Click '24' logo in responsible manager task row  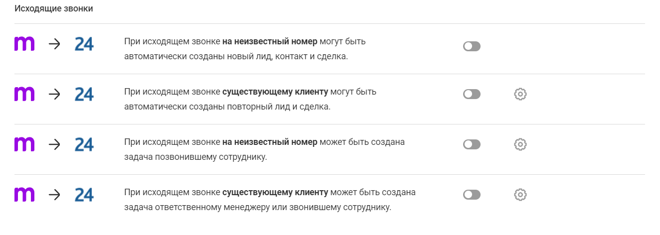[x=84, y=195]
